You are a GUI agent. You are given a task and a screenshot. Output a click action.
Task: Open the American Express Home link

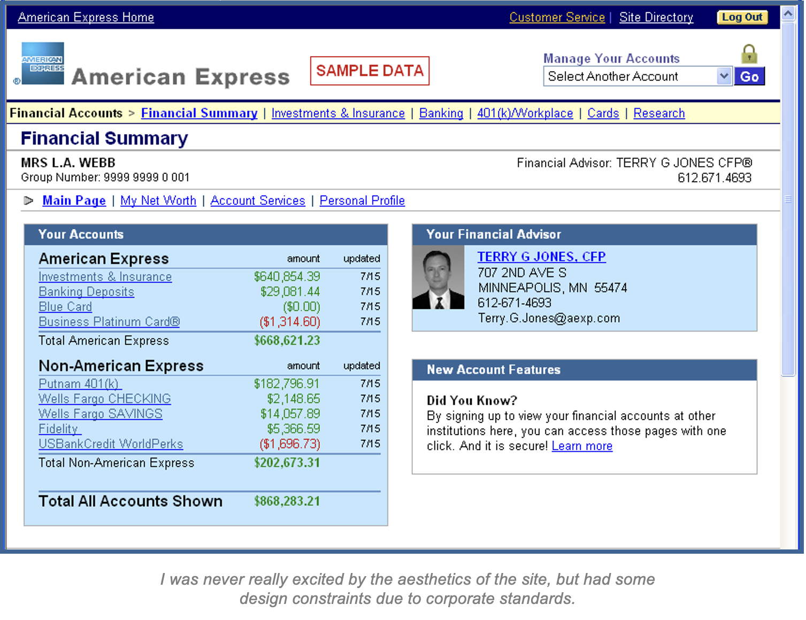tap(86, 18)
